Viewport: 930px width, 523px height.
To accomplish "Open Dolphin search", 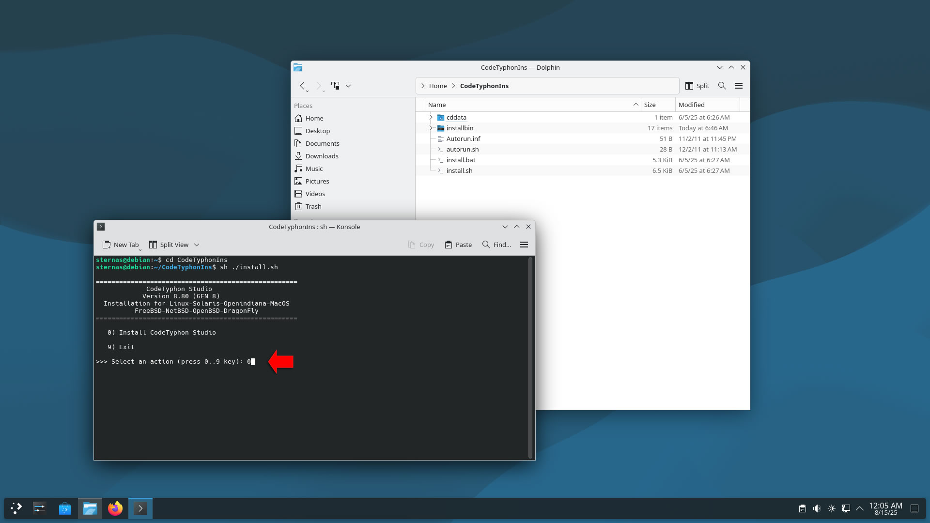I will tap(722, 86).
